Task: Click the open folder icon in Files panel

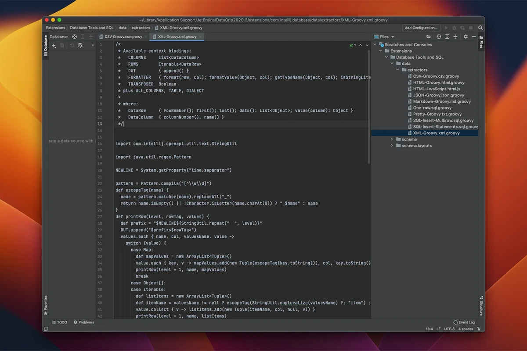Action: tap(429, 37)
